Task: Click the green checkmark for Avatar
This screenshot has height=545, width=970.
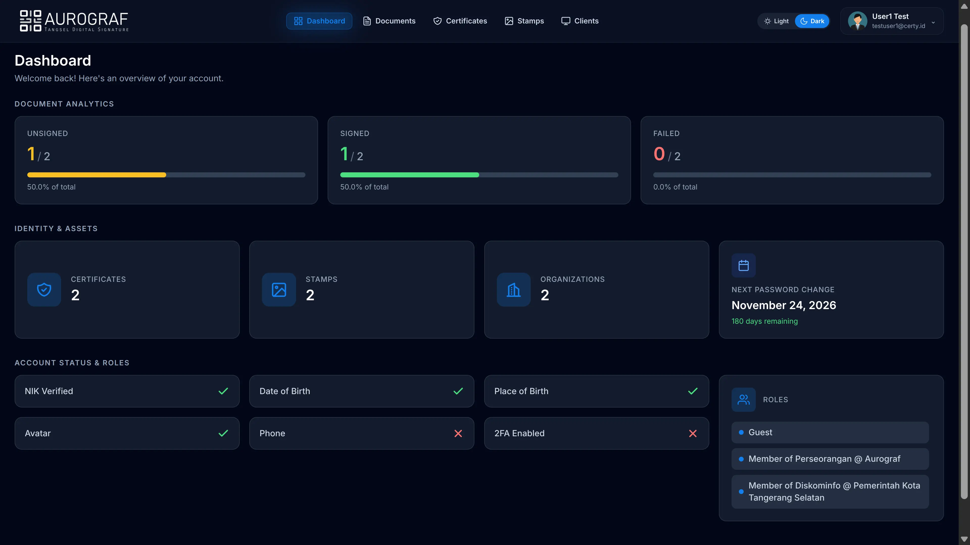Action: [223, 433]
